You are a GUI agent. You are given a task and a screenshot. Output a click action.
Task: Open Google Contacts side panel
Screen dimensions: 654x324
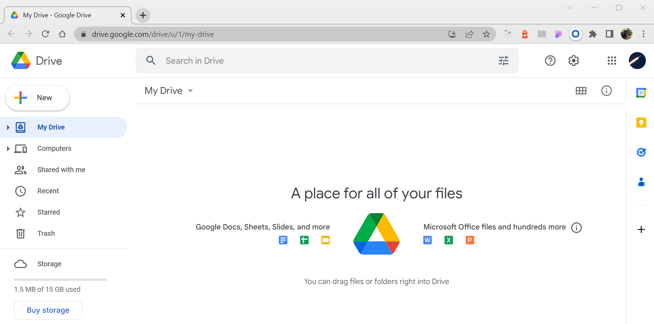(641, 182)
